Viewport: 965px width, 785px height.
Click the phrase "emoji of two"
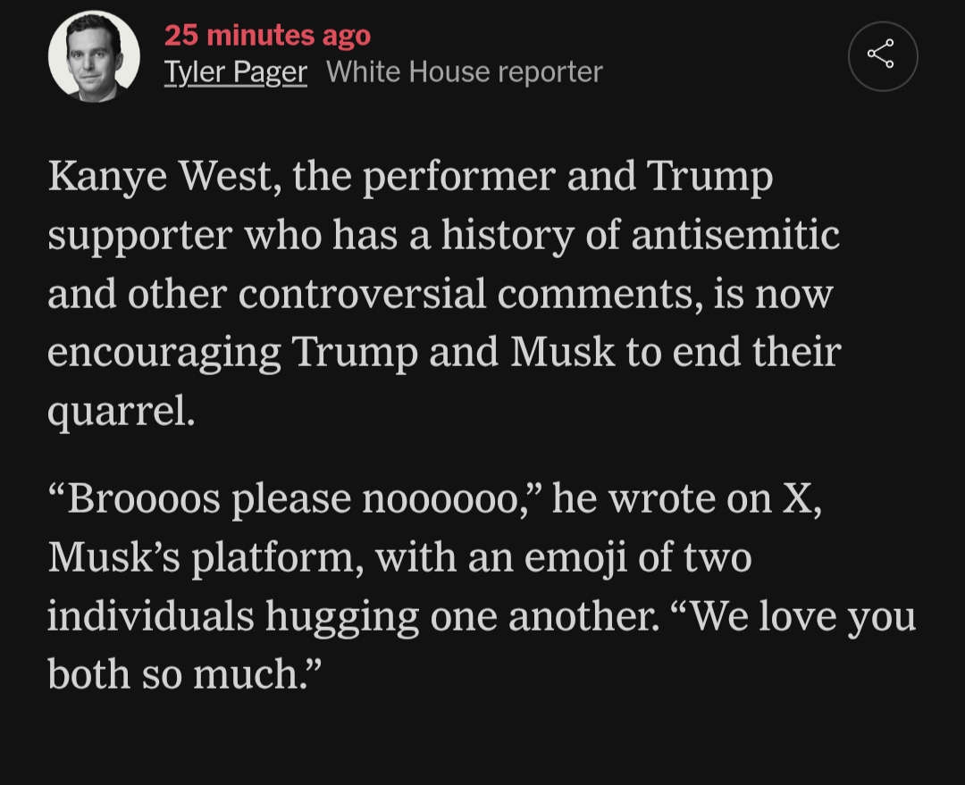coord(637,557)
